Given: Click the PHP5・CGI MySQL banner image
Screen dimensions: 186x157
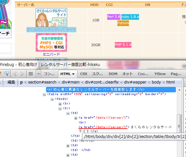Looking at the screenshot, I should pos(51,42).
